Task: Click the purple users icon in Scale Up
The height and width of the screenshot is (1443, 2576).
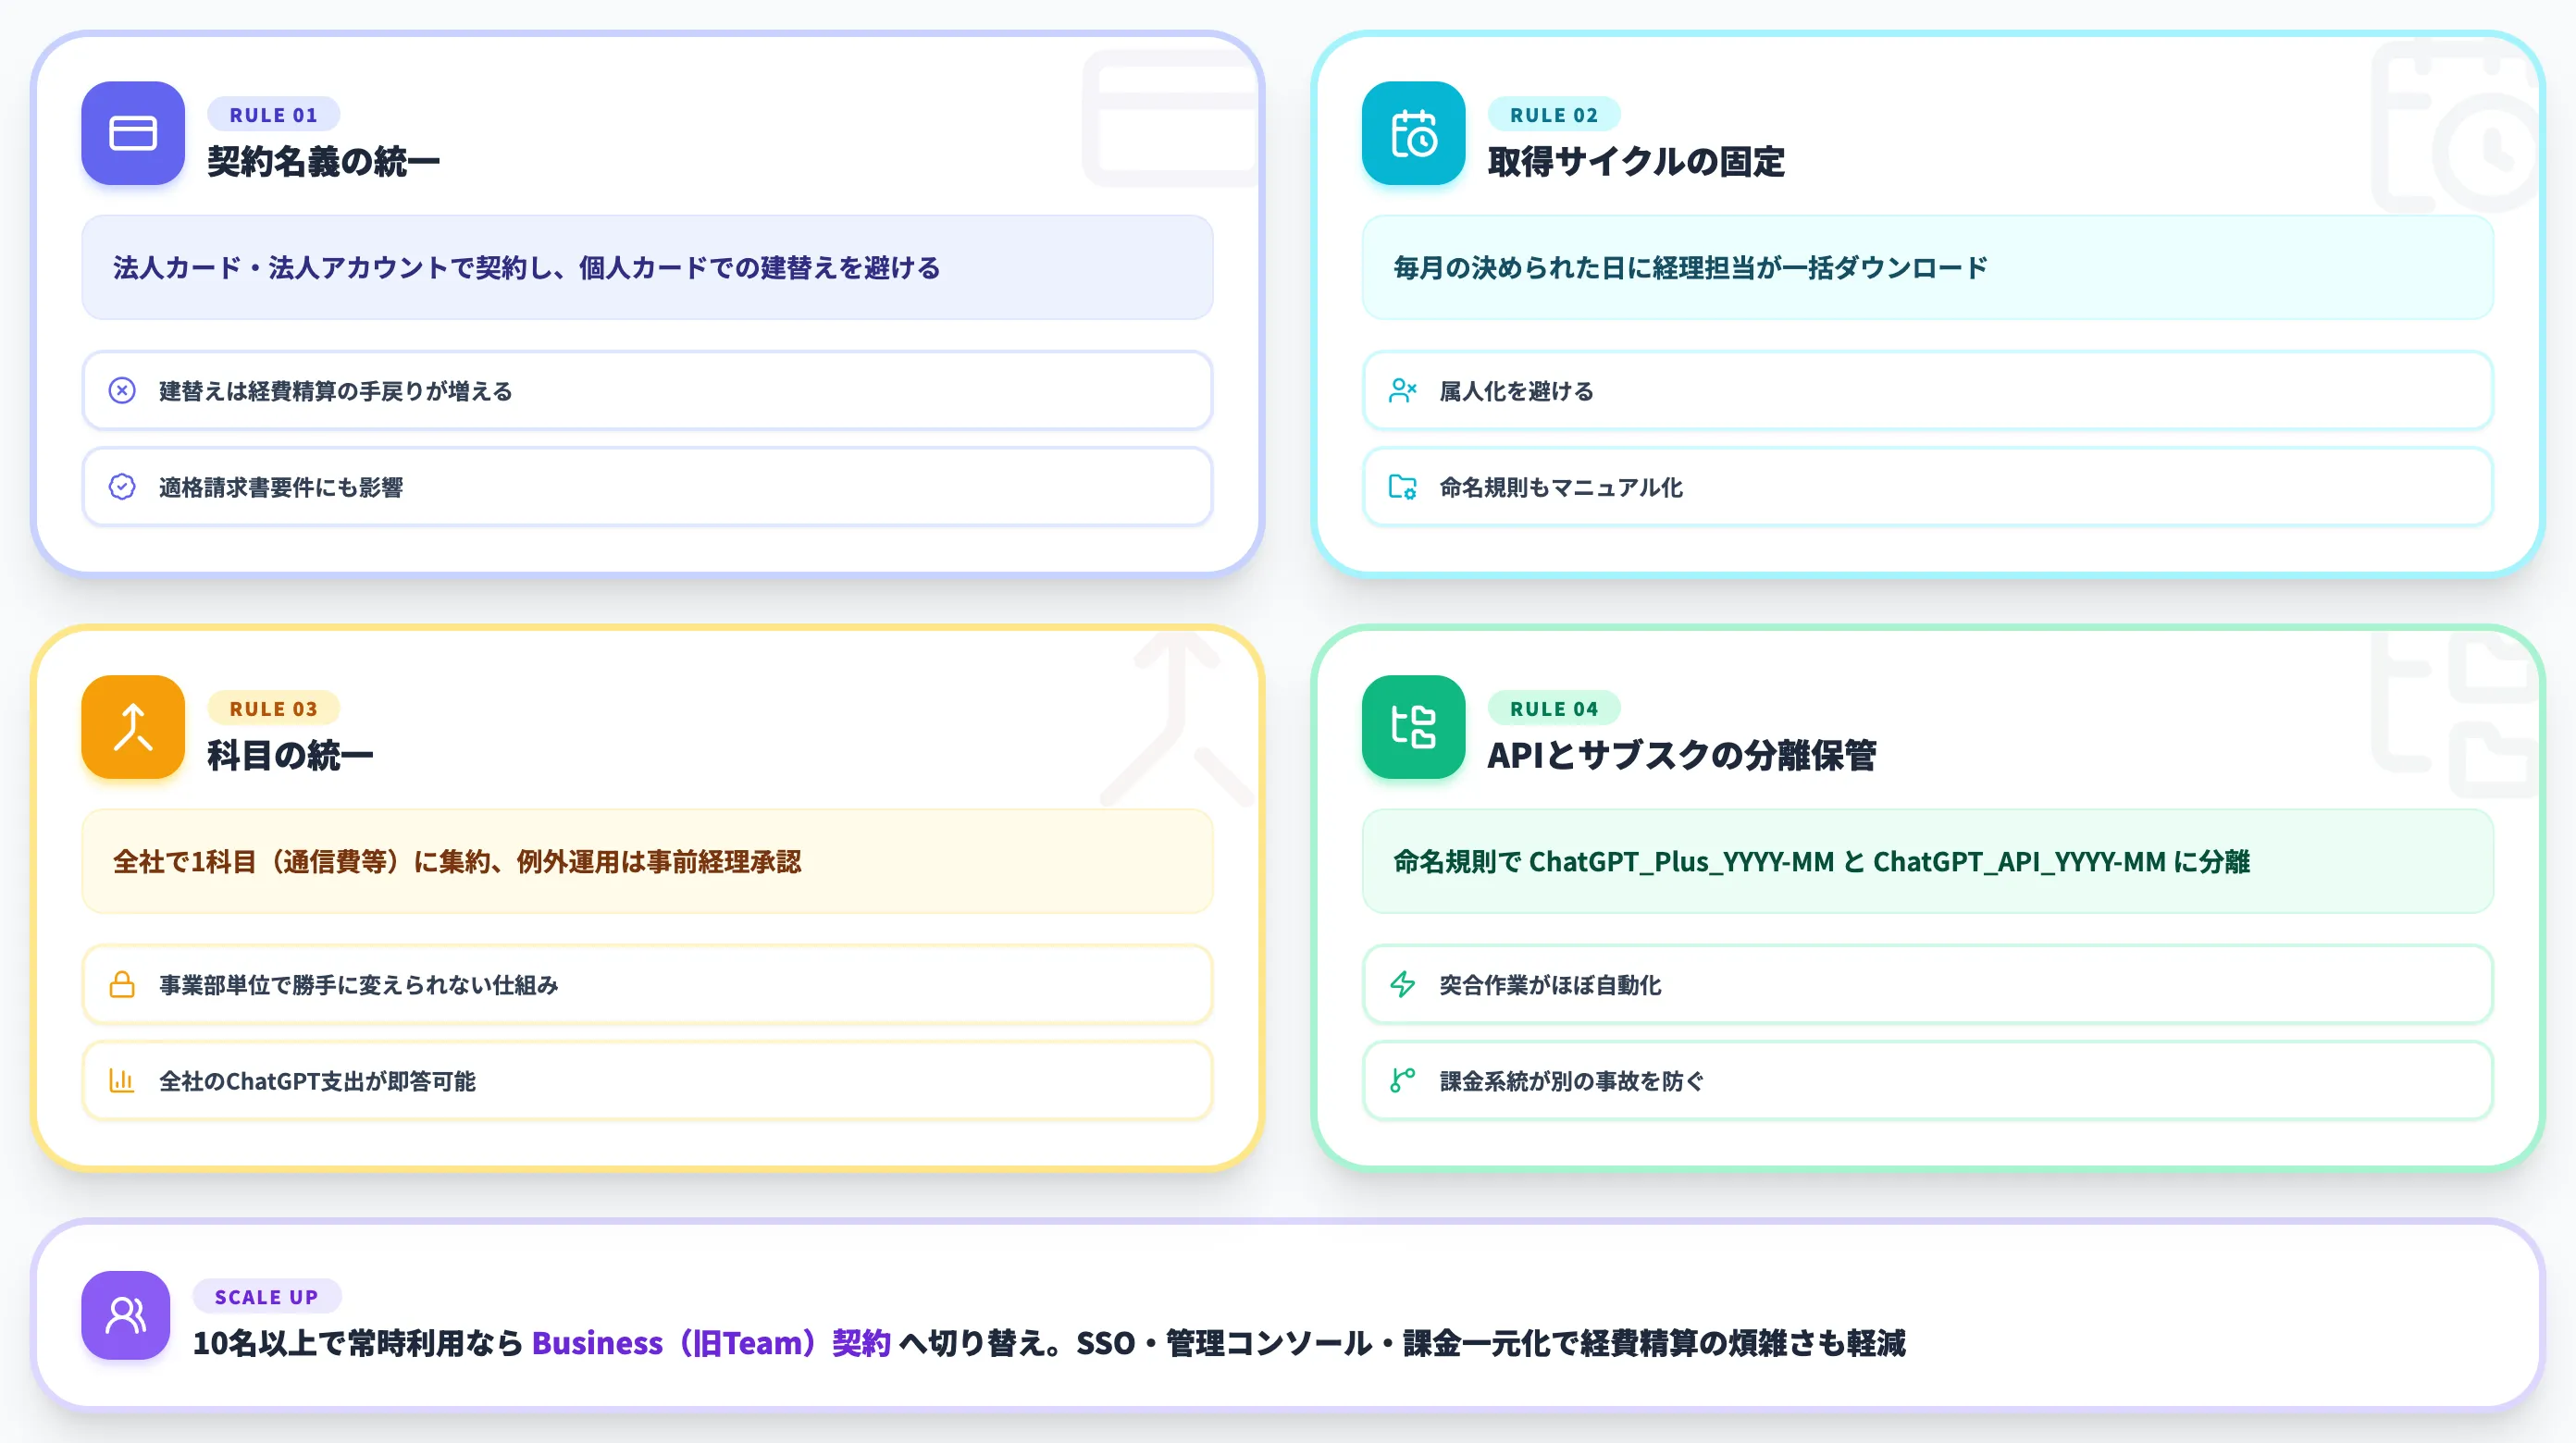Action: coord(126,1315)
